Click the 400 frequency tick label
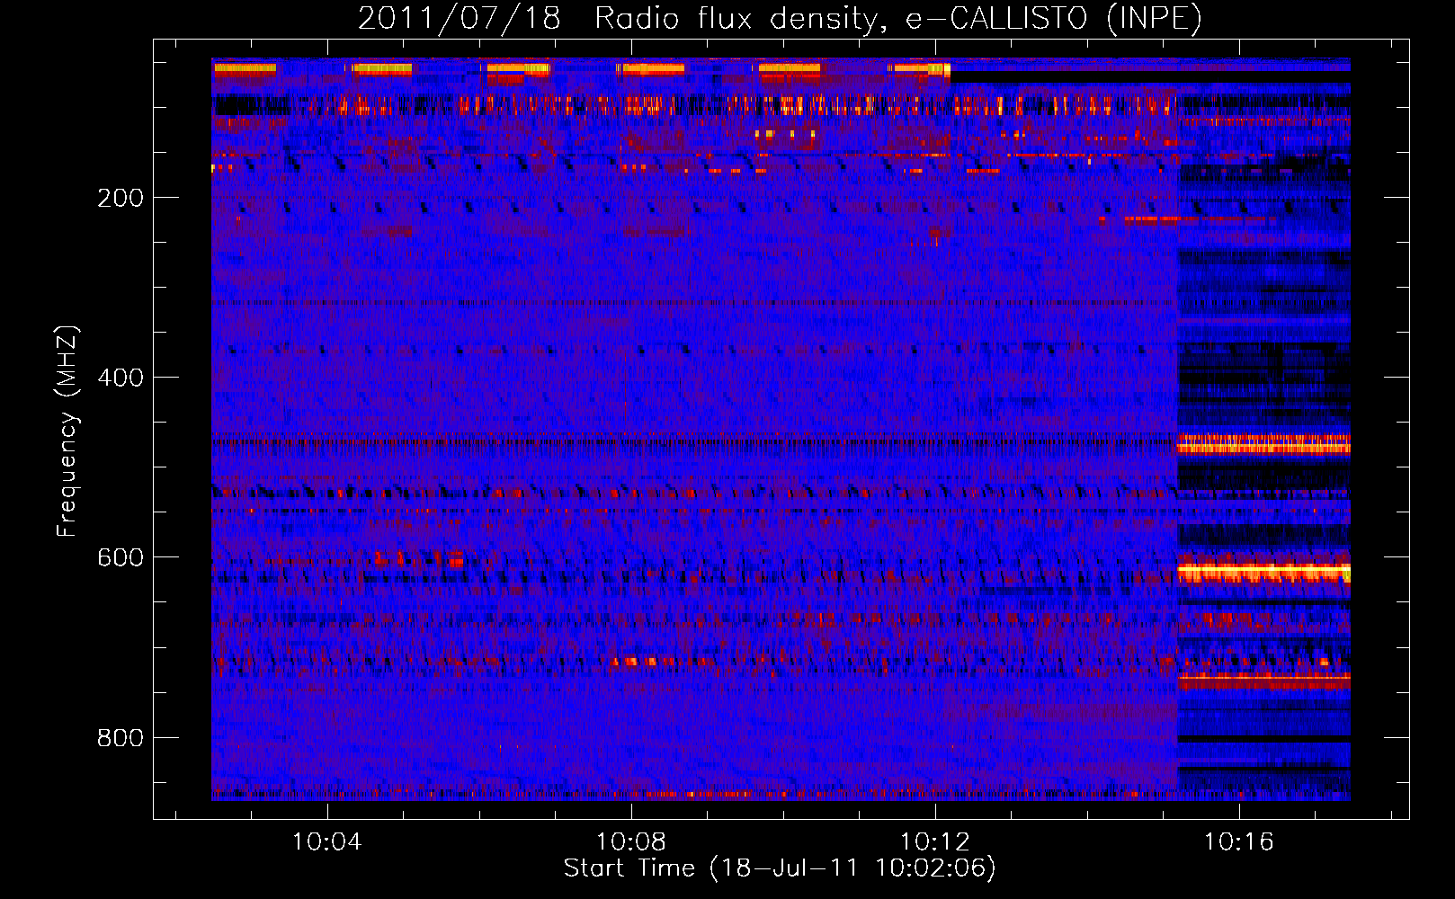 tap(121, 378)
